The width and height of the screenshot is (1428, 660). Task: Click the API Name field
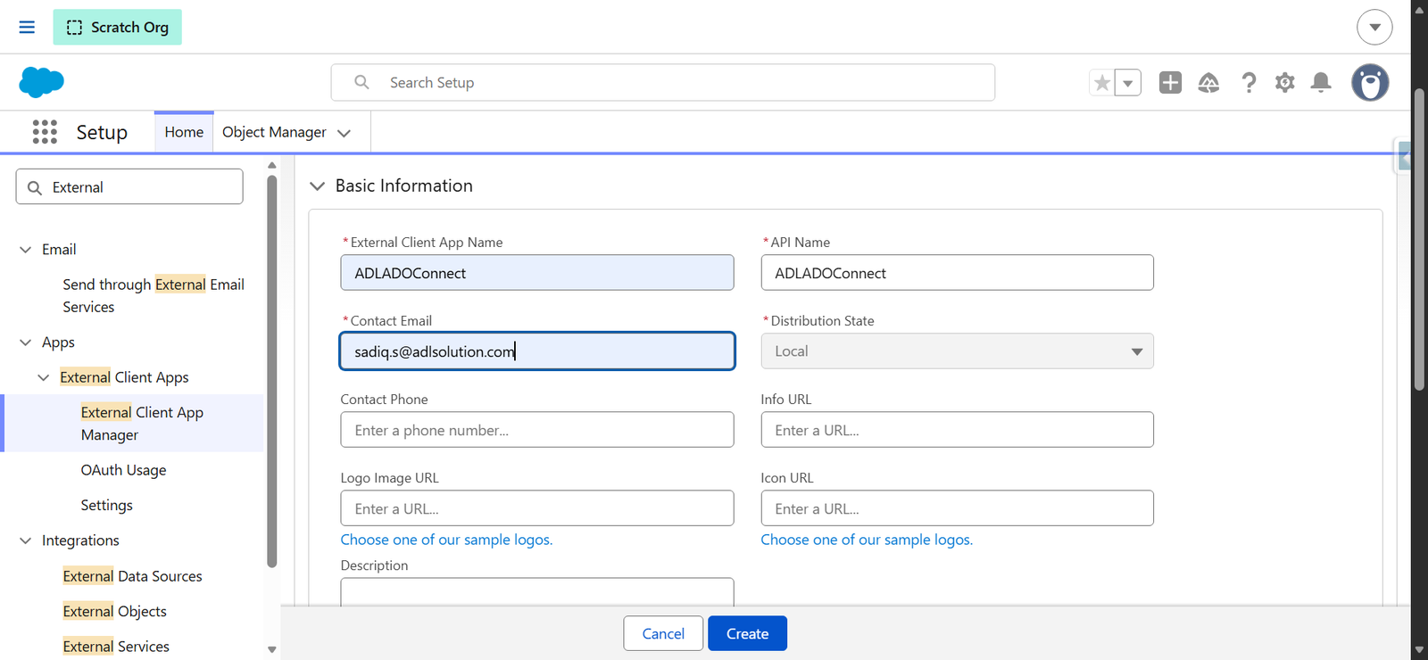click(x=957, y=273)
